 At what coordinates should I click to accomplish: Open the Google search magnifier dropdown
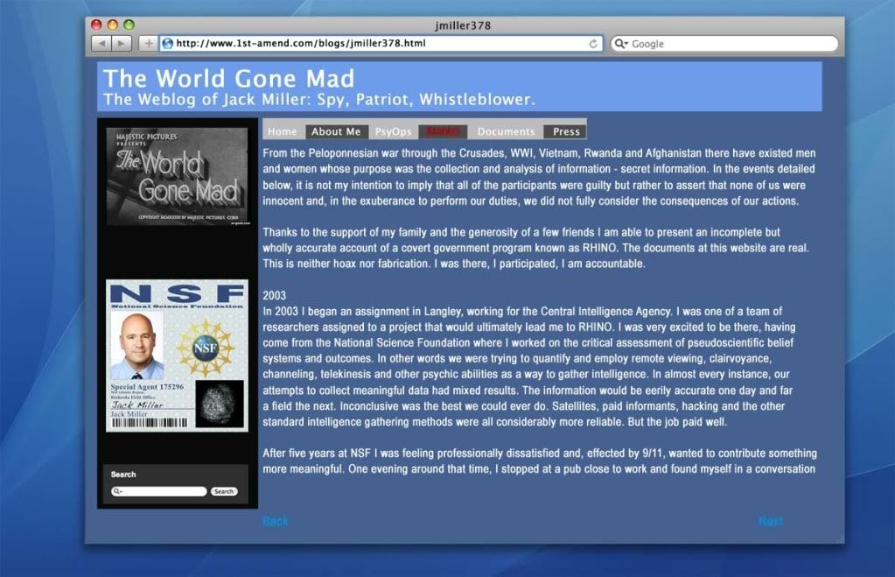click(x=622, y=44)
